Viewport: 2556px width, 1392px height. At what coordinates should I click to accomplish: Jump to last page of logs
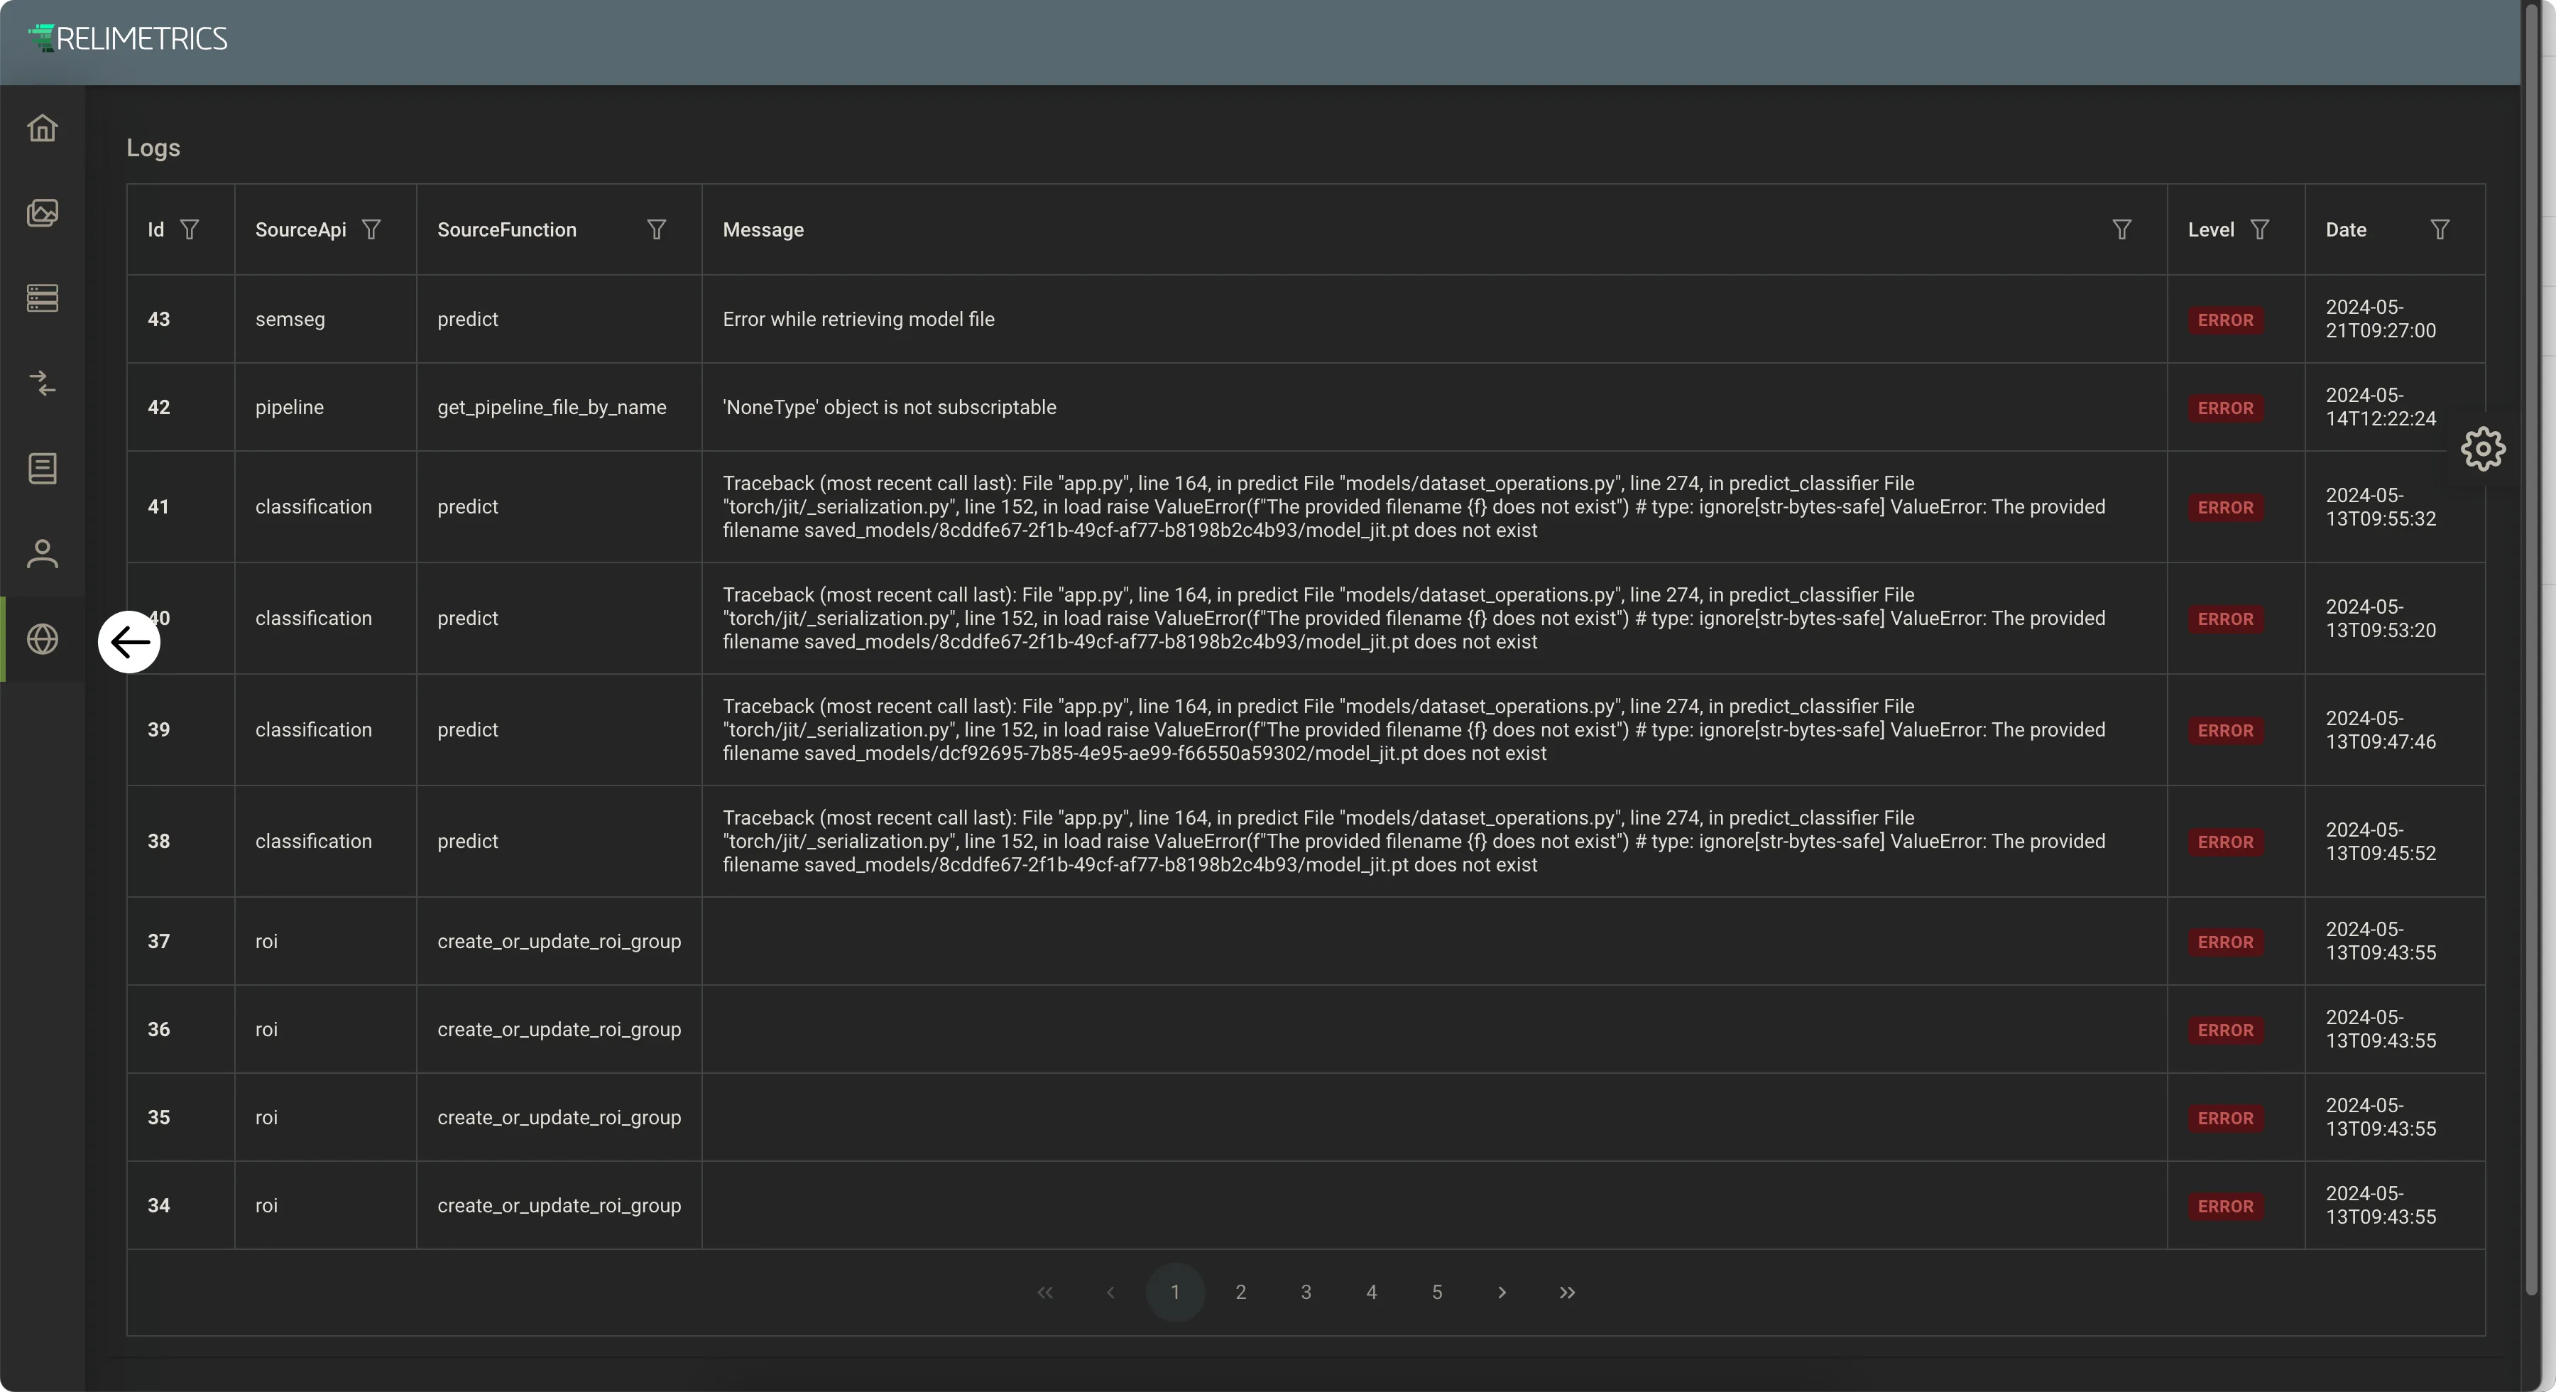click(1568, 1292)
